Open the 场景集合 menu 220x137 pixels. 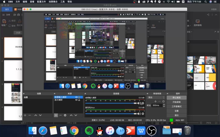(x=53, y=2)
